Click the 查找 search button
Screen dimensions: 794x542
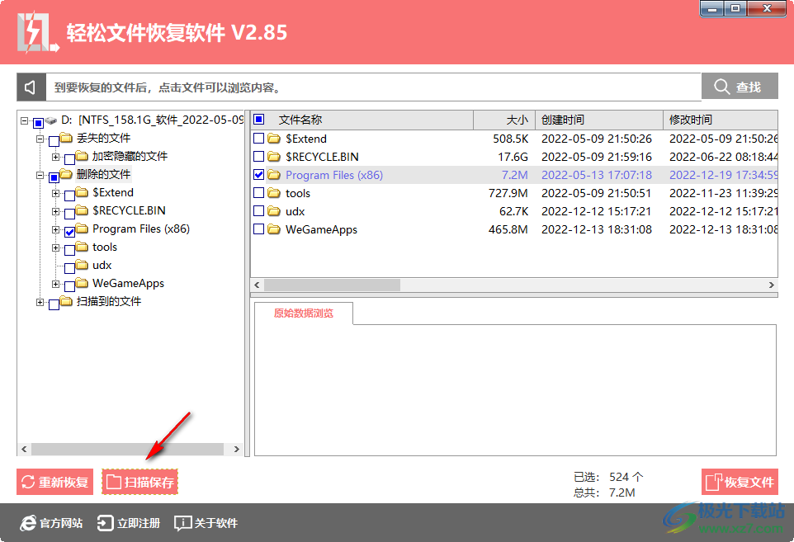coord(740,87)
